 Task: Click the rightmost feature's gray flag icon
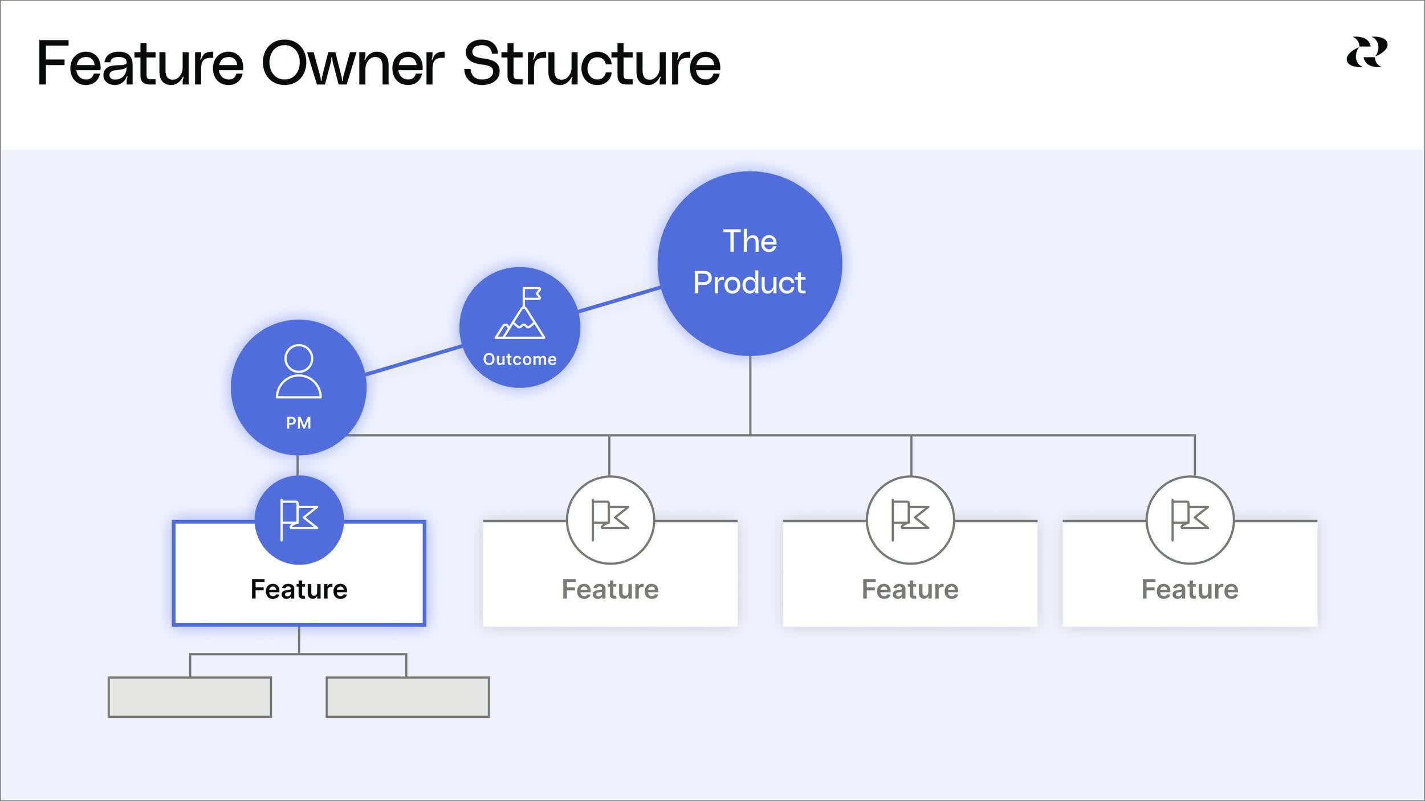click(x=1190, y=520)
